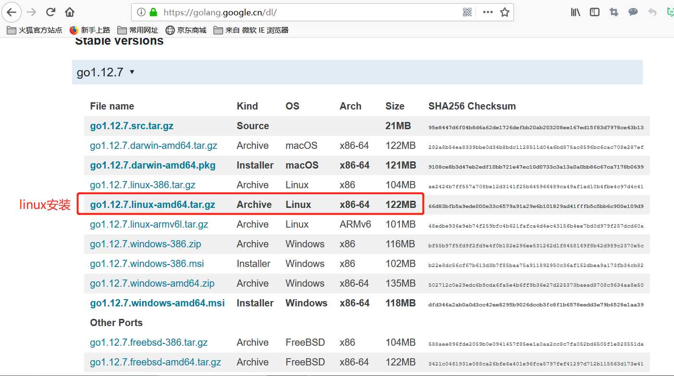
Task: Toggle the sidebar view icon
Action: [595, 12]
